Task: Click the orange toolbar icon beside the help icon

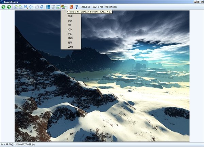Action: [x=71, y=7]
